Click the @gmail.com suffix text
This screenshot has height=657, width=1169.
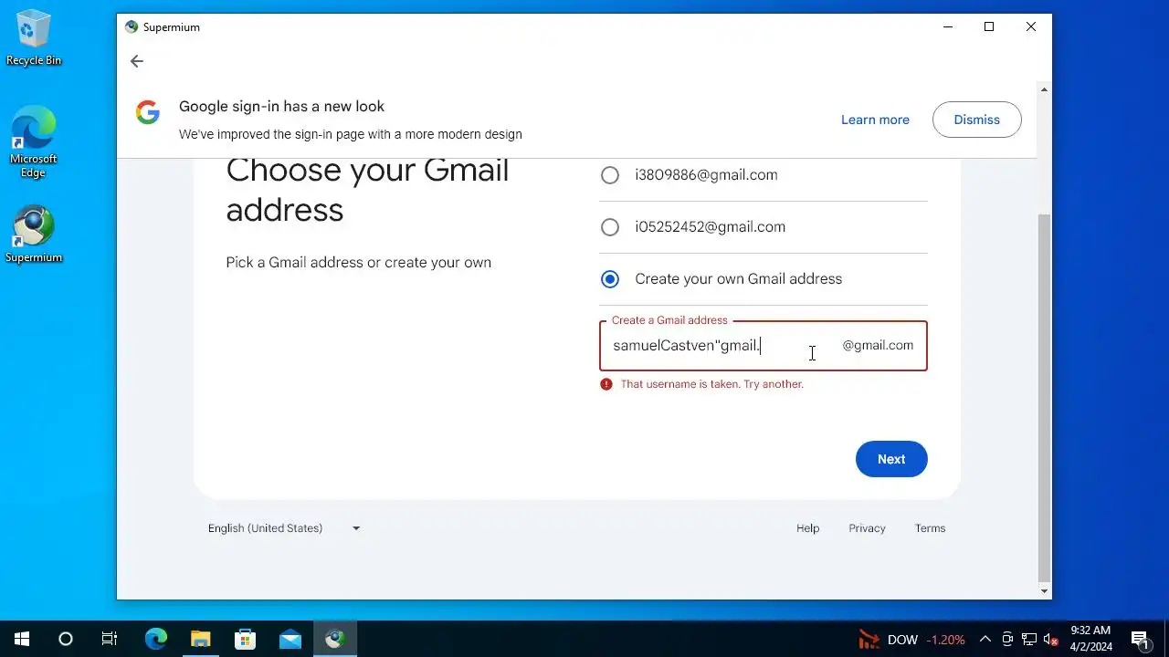click(x=878, y=346)
